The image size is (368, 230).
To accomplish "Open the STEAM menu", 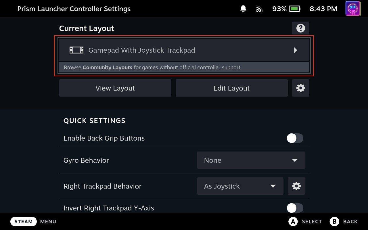I will point(23,221).
